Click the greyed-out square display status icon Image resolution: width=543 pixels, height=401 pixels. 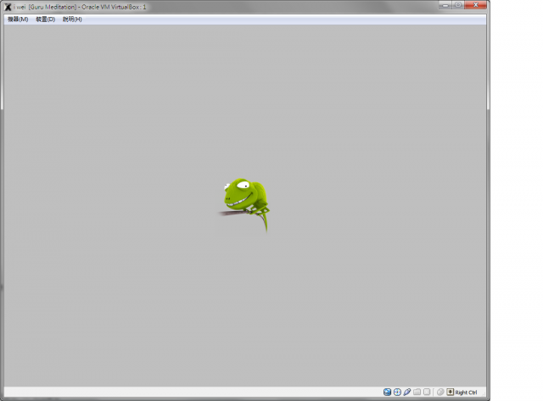[x=427, y=392]
